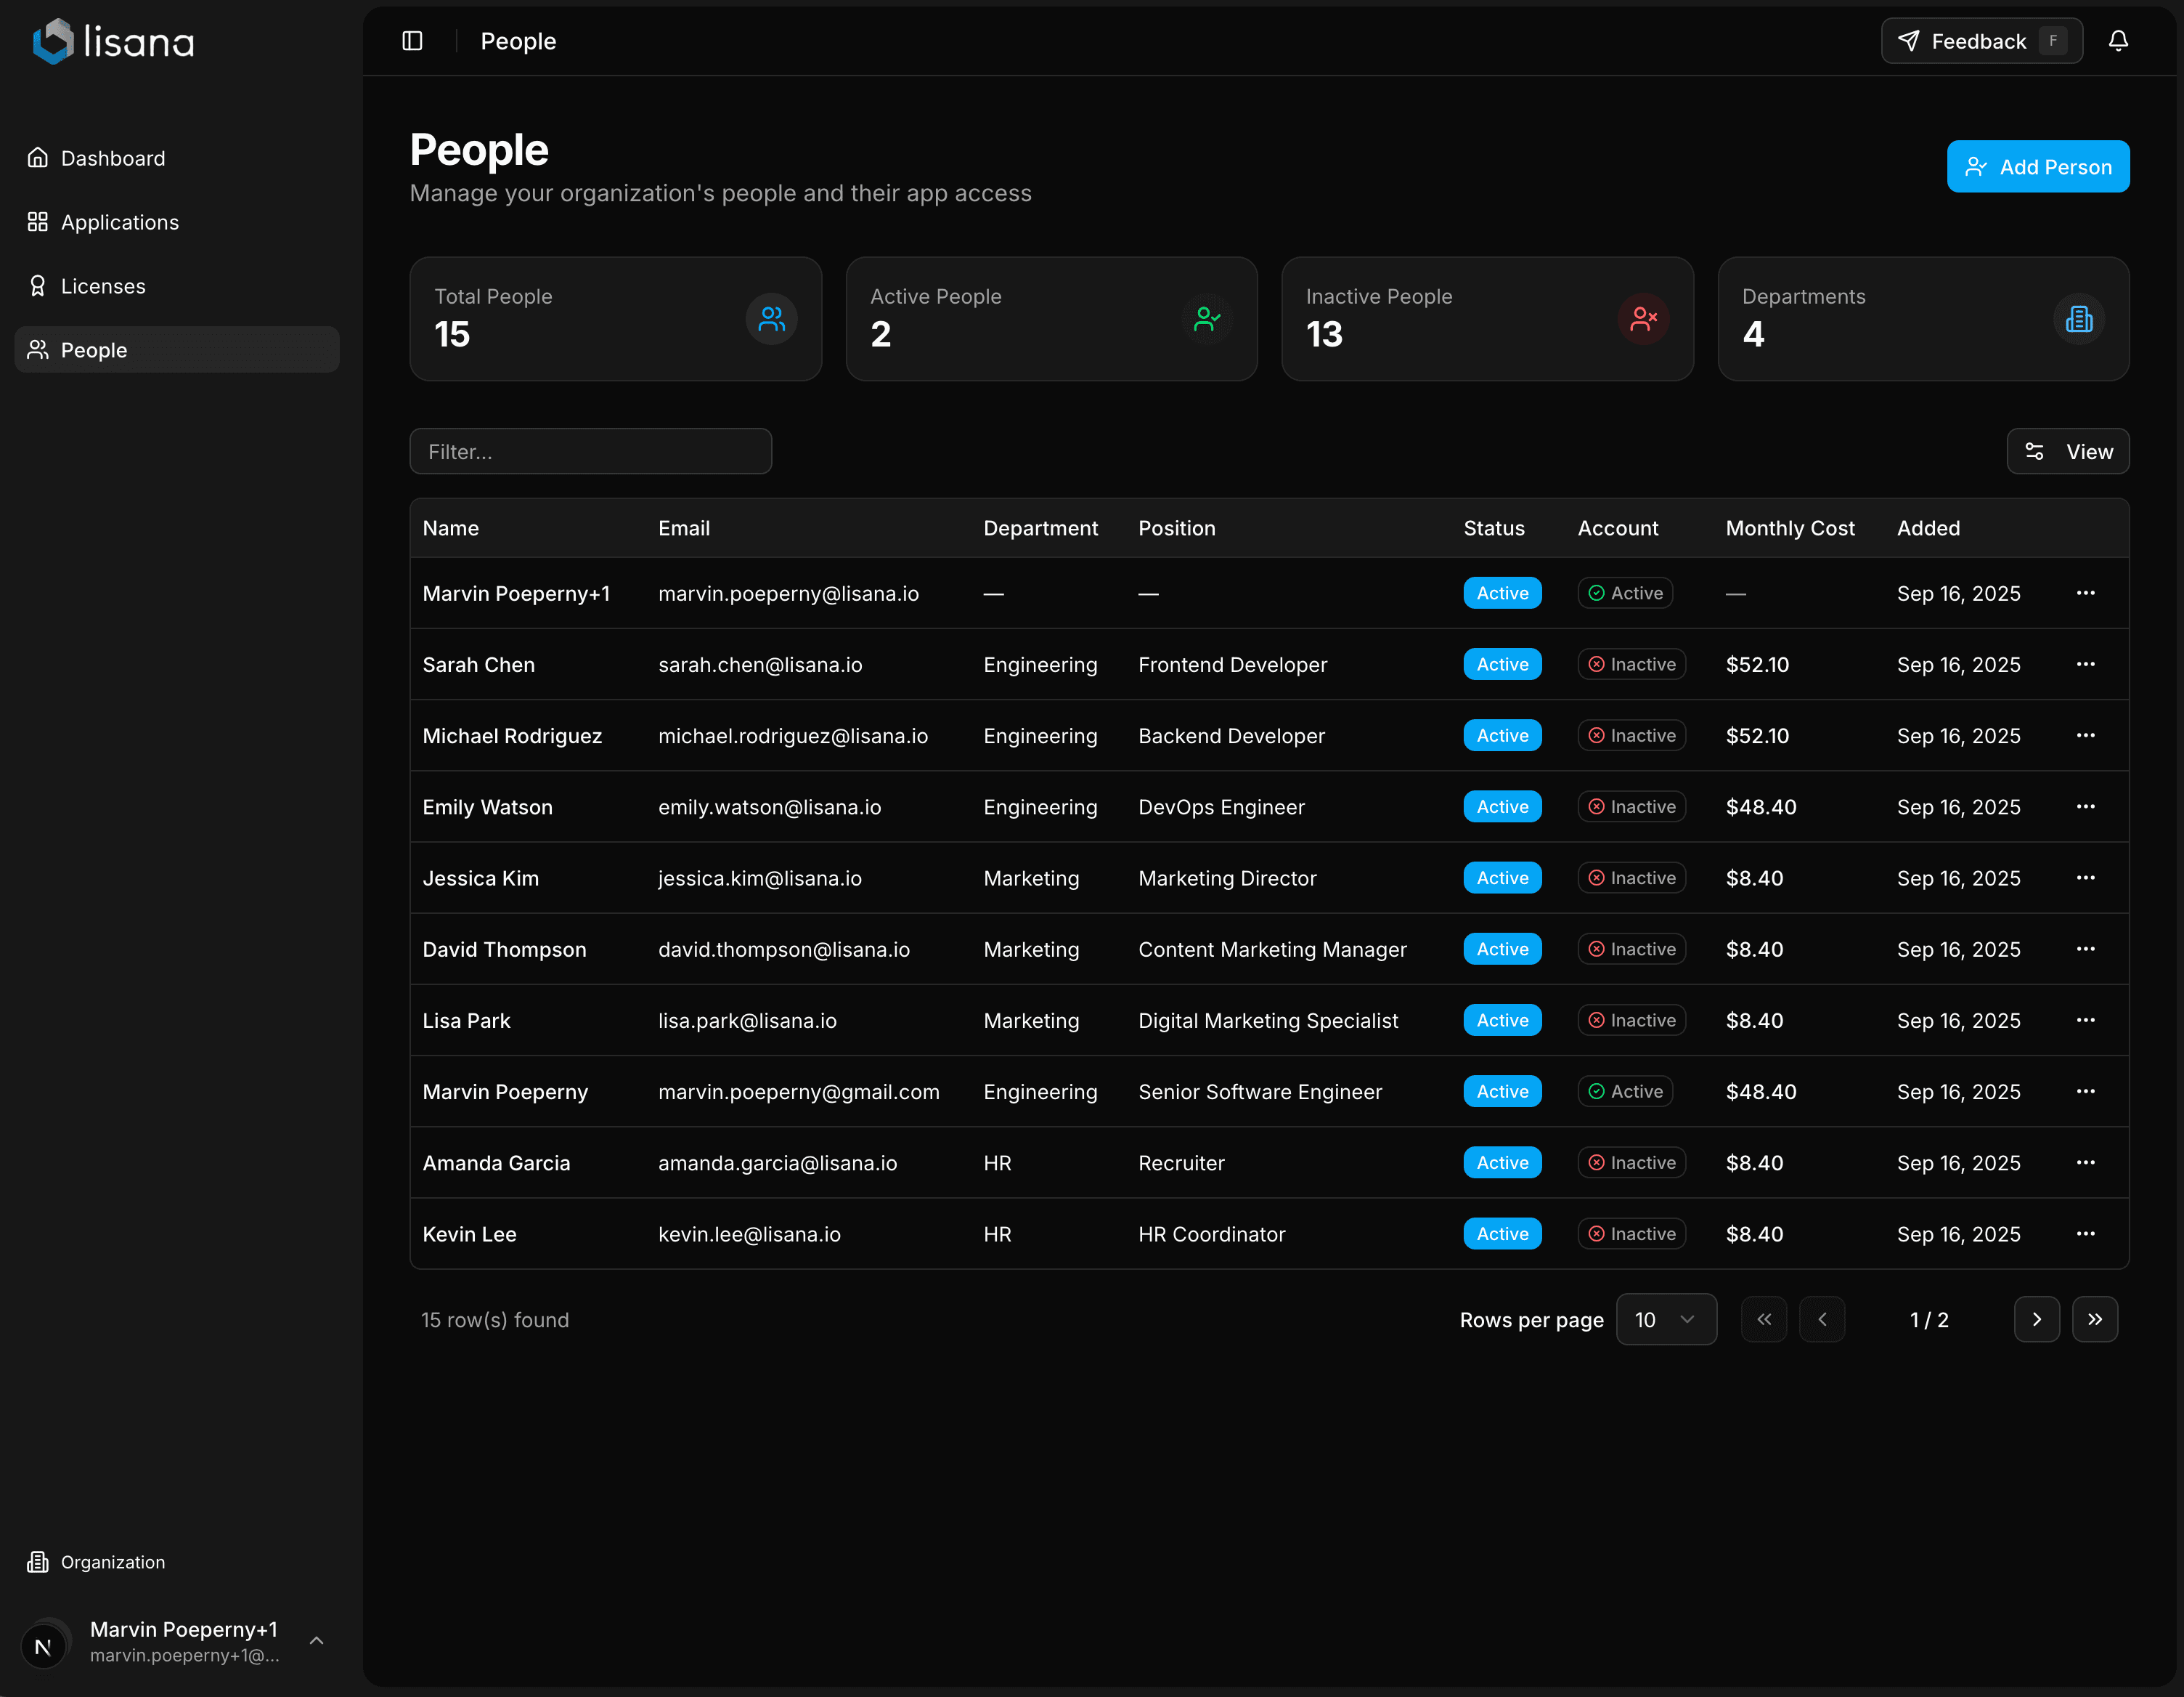Image resolution: width=2184 pixels, height=1697 pixels.
Task: Click Lisa Park's Active status badge
Action: [x=1502, y=1021]
